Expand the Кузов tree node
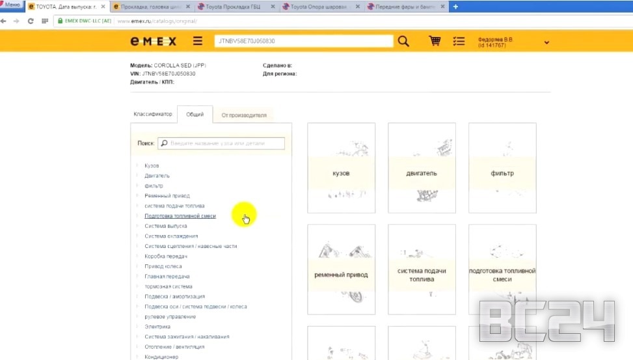 137,166
